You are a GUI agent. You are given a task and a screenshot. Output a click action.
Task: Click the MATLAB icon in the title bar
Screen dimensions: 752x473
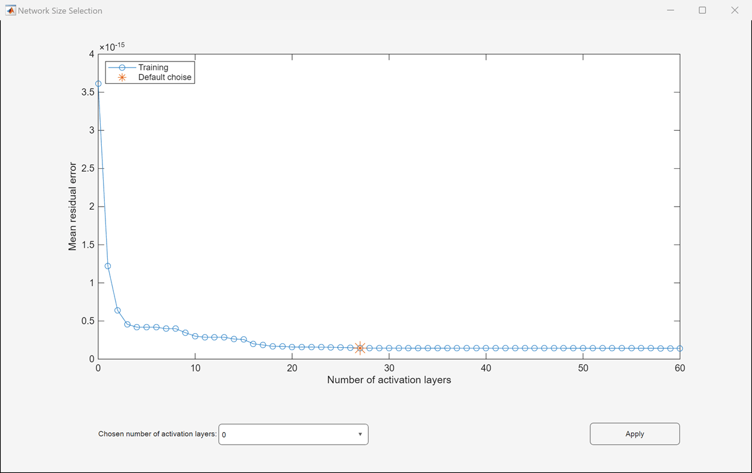(x=10, y=10)
